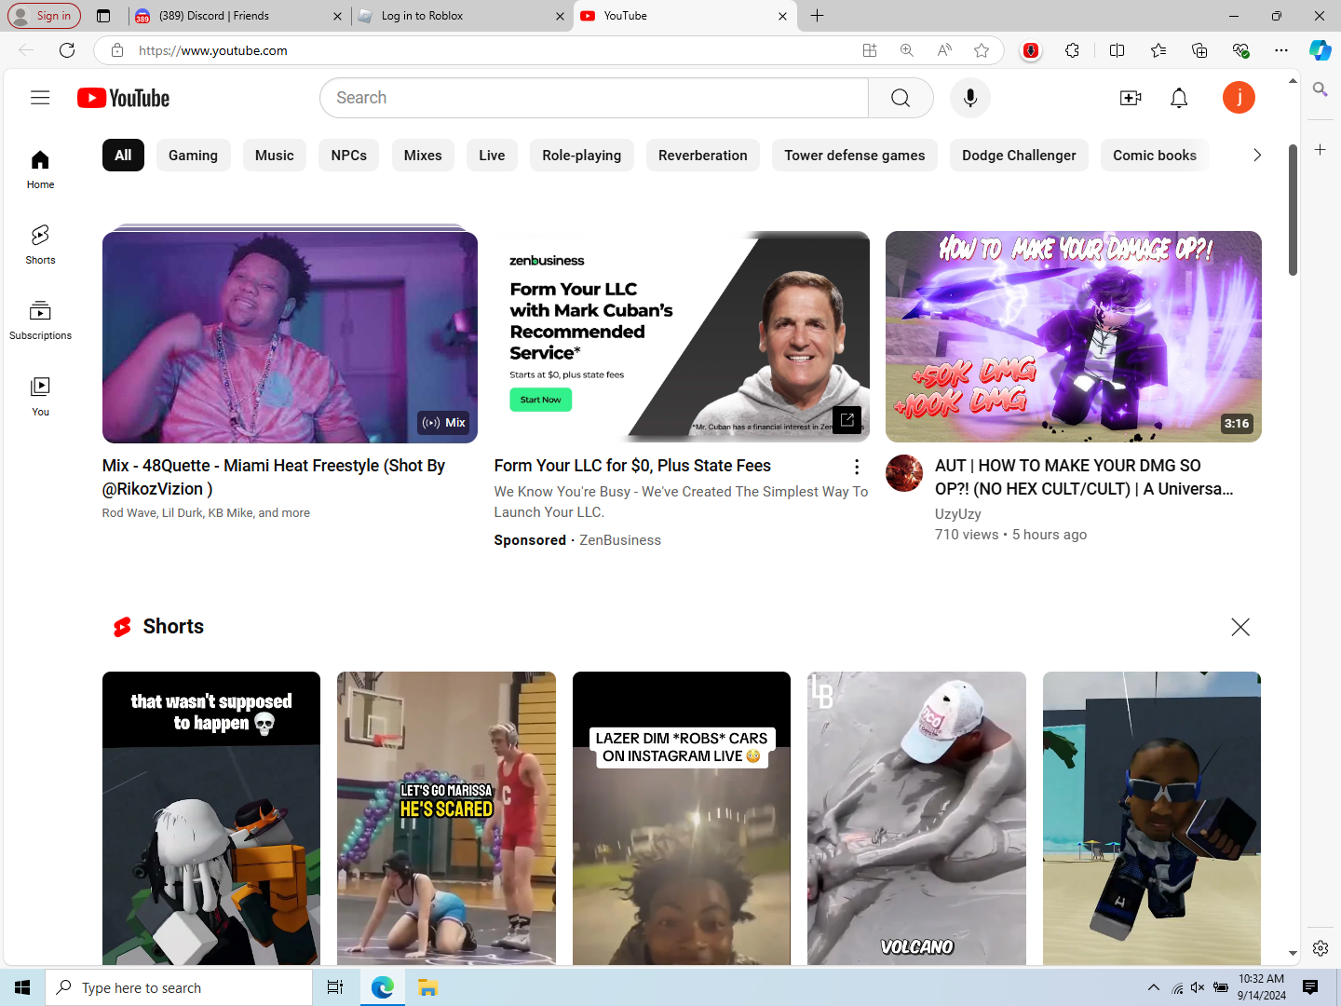Play the Volcano Short
1341x1006 pixels.
[916, 818]
